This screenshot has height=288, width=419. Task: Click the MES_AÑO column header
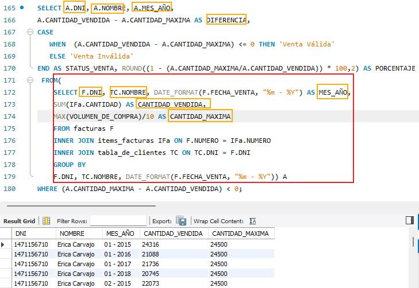(120, 233)
